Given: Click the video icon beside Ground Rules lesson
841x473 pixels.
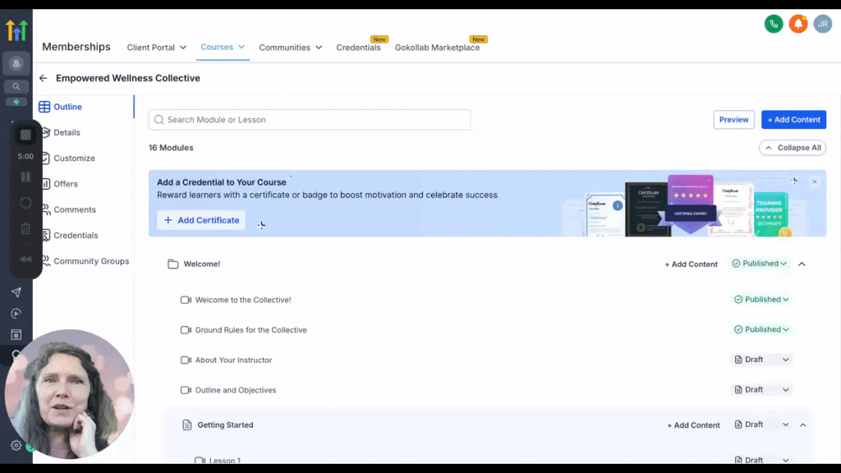Looking at the screenshot, I should (186, 330).
